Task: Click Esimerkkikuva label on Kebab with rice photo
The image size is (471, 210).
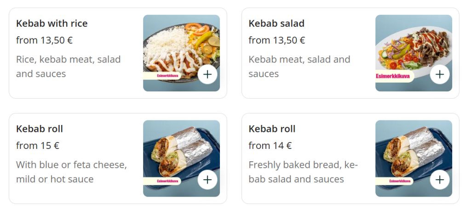Action: point(162,76)
